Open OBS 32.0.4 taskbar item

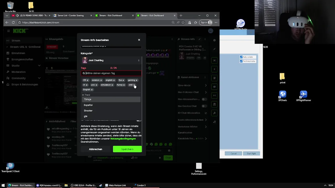[83, 185]
